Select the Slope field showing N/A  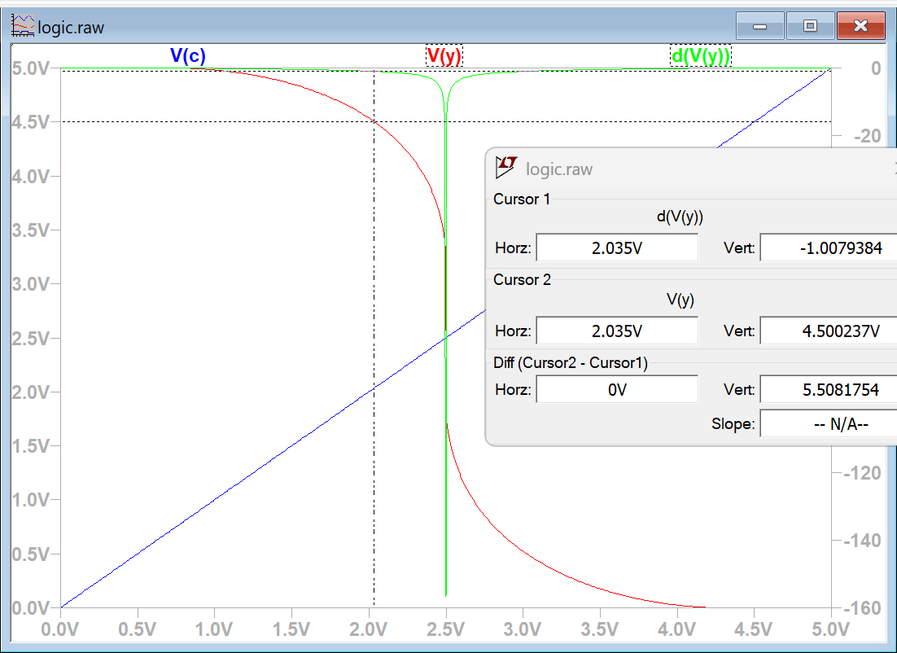829,423
